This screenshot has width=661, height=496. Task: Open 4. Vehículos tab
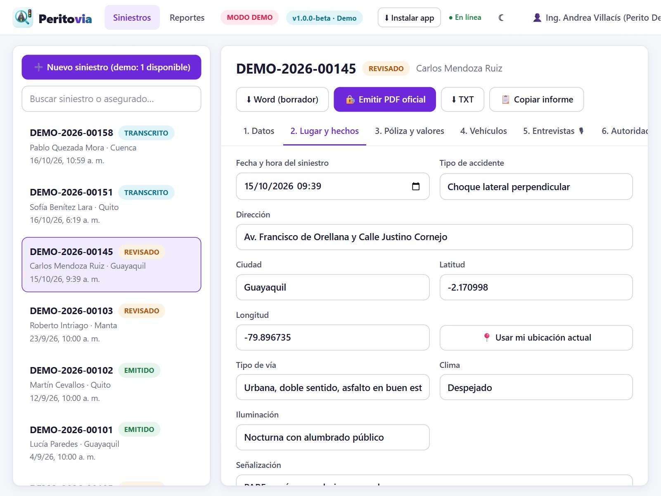[483, 131]
